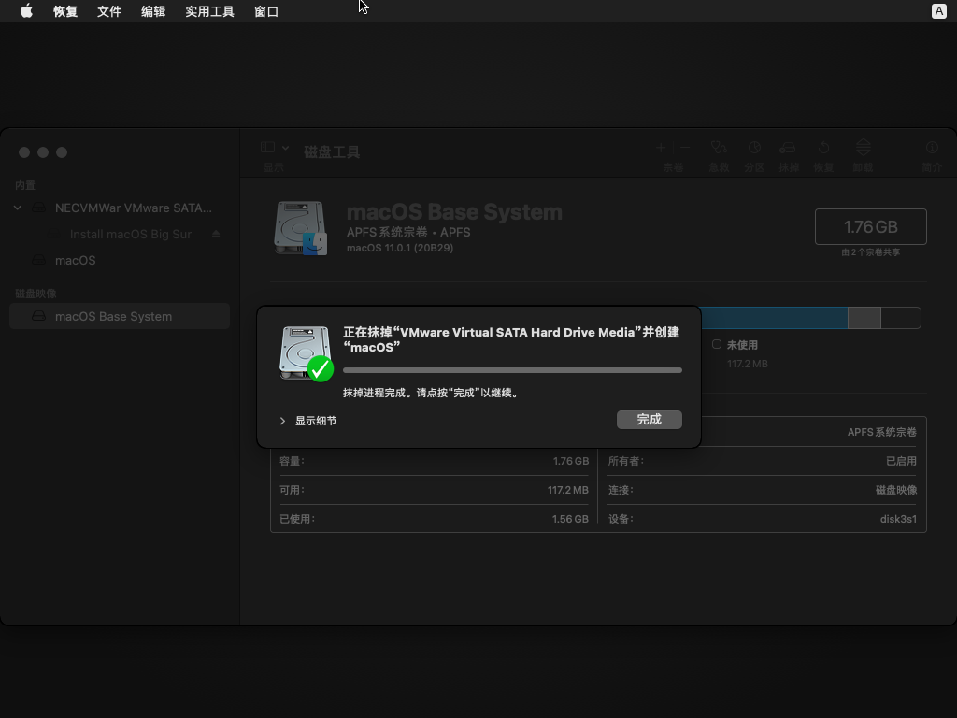Click the macOS Base System title
This screenshot has width=957, height=718.
point(454,212)
